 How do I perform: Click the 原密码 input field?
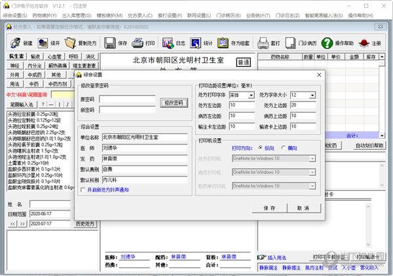click(x=127, y=99)
